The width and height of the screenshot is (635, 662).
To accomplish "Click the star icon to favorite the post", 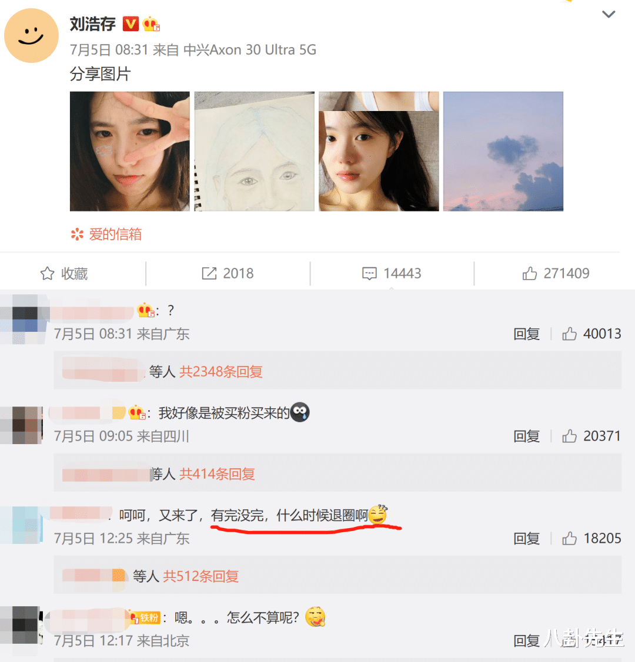I will coord(47,274).
